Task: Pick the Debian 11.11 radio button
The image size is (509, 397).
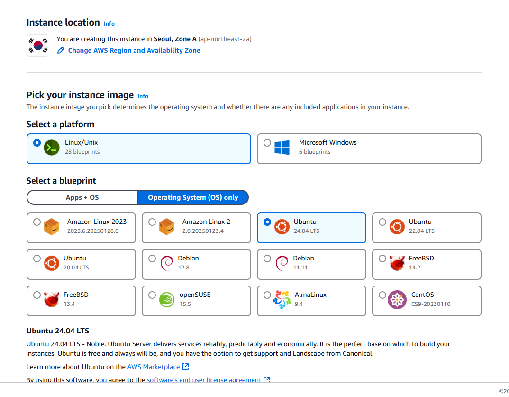Action: 267,259
